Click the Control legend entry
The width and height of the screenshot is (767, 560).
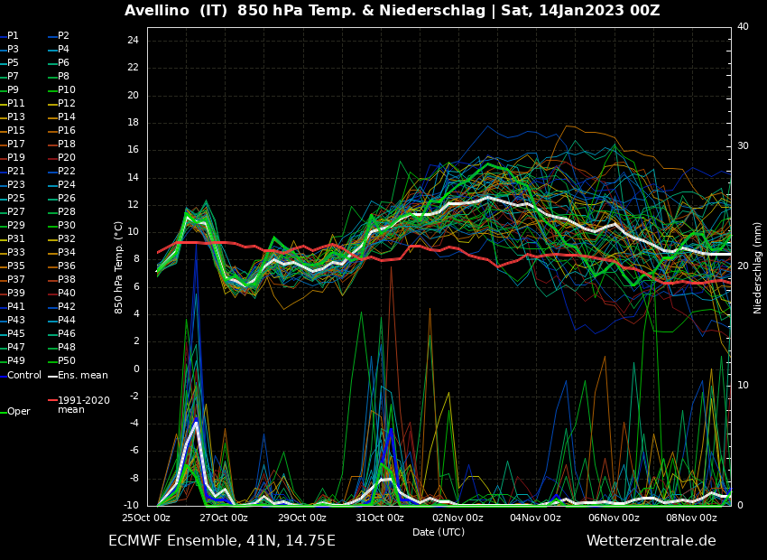tap(23, 375)
